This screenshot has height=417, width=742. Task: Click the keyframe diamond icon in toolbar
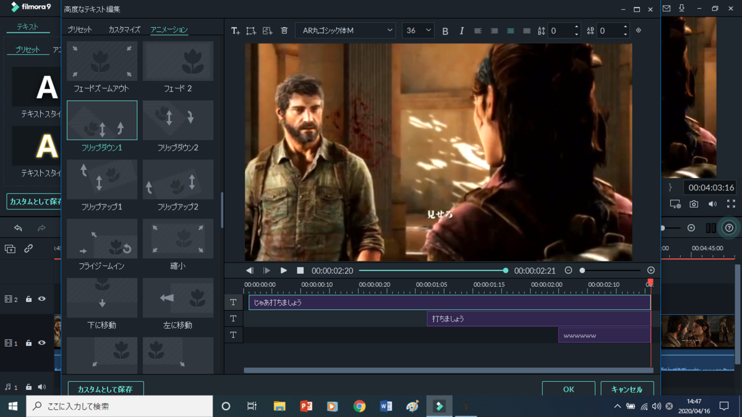pos(639,30)
